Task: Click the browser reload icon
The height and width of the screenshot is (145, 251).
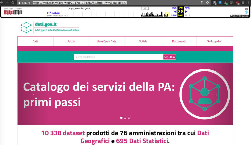Action: tap(13, 3)
